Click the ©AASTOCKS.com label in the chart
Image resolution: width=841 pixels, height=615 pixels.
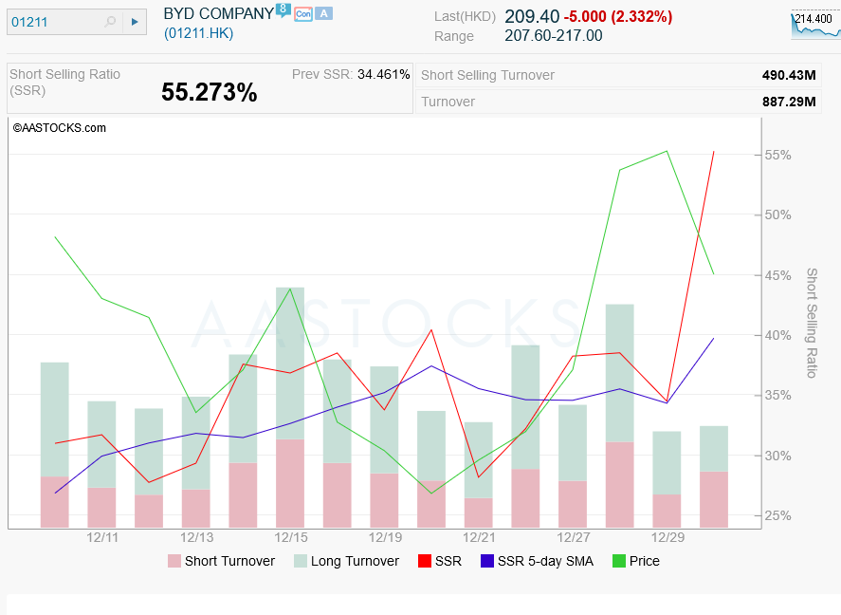[x=60, y=128]
